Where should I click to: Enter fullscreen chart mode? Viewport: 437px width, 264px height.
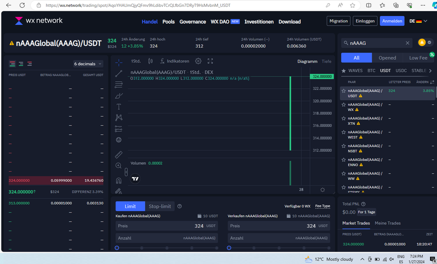pos(210,61)
